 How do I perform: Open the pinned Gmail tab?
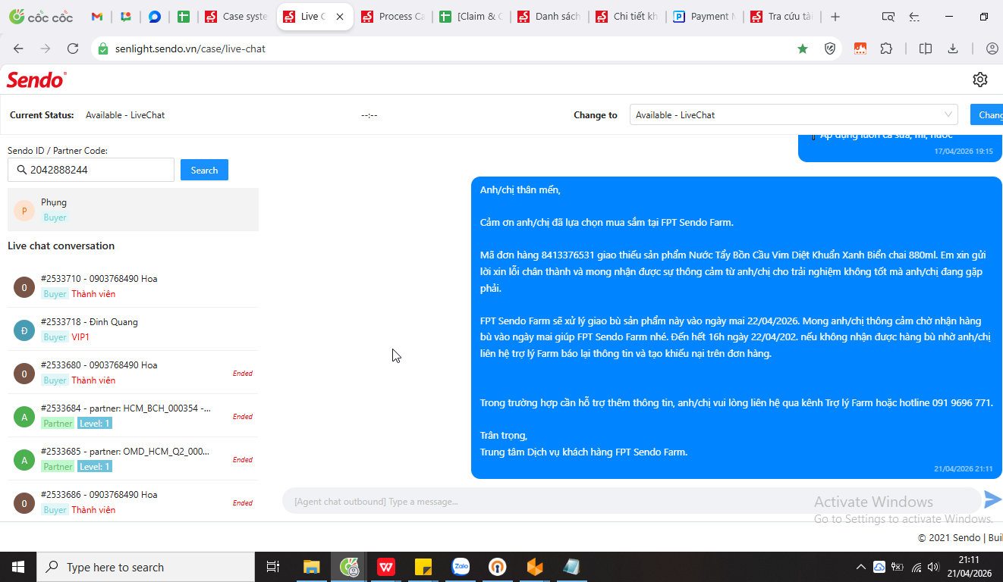96,17
